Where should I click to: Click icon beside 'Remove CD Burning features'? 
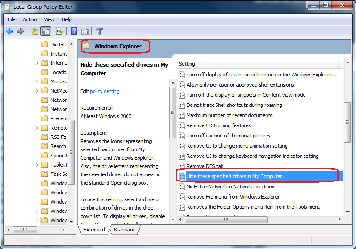[182, 125]
